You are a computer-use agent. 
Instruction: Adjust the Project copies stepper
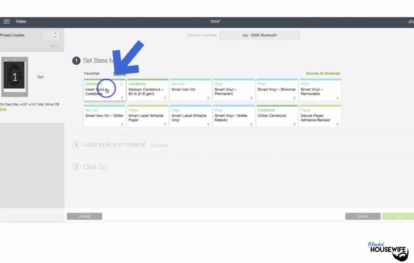tap(55, 36)
